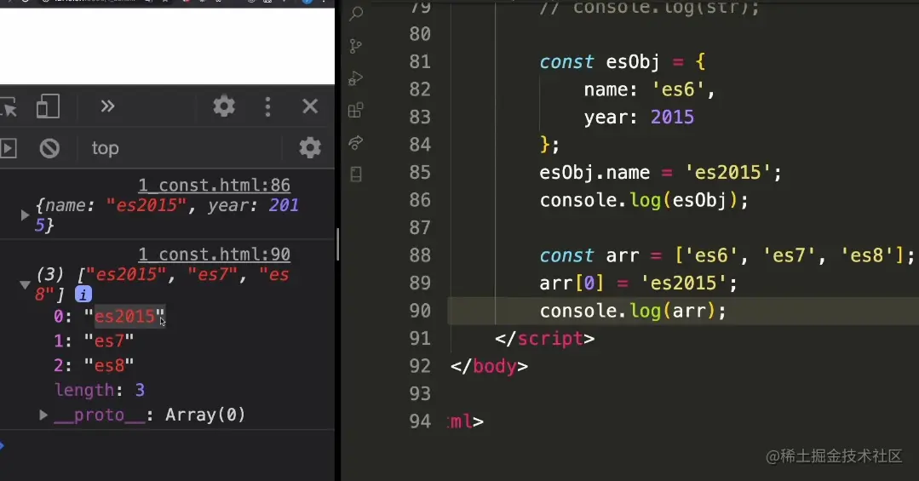Viewport: 919px width, 481px height.
Task: Place cursor on const esObj declaration
Action: pyautogui.click(x=623, y=61)
